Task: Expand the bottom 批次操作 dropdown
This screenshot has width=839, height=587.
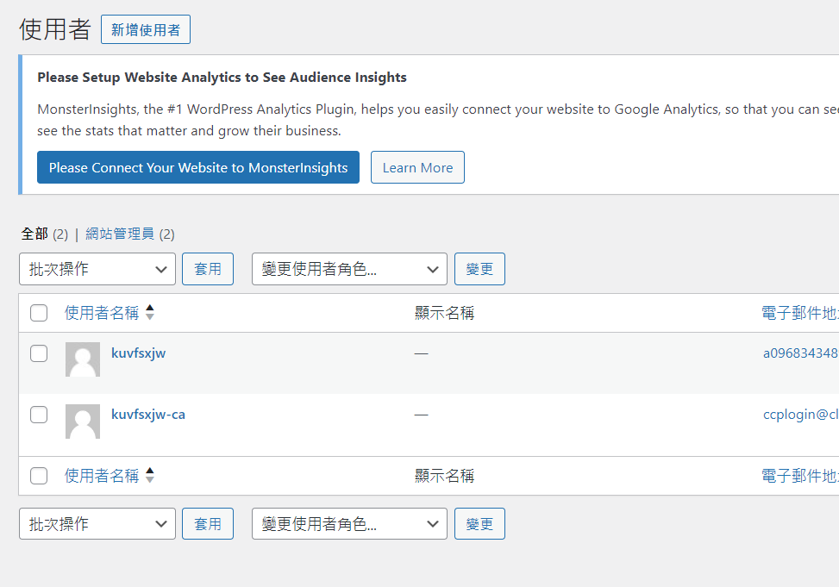Action: [97, 524]
